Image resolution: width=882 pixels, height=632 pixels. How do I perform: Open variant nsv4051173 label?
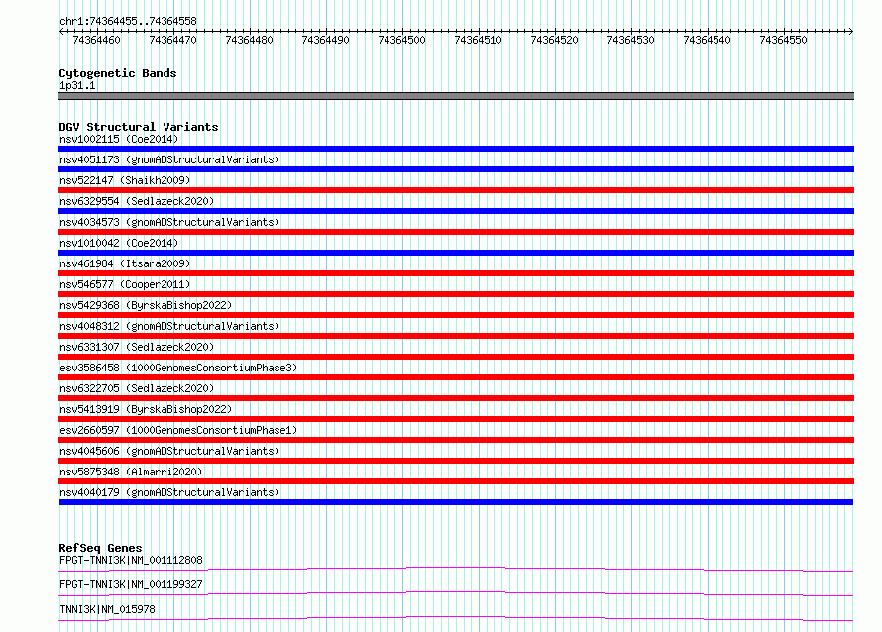click(169, 159)
